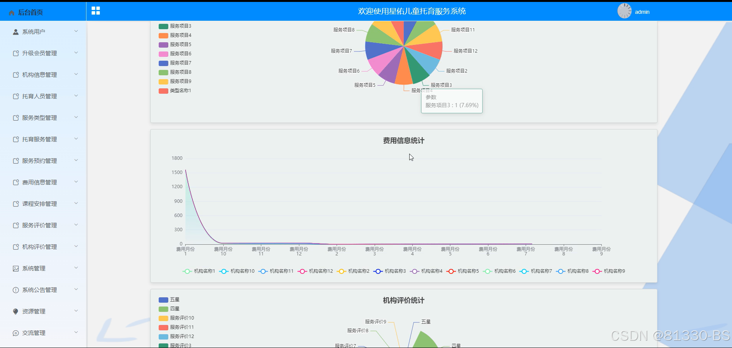Toggle 机构名称10 series in line chart legend

[237, 271]
